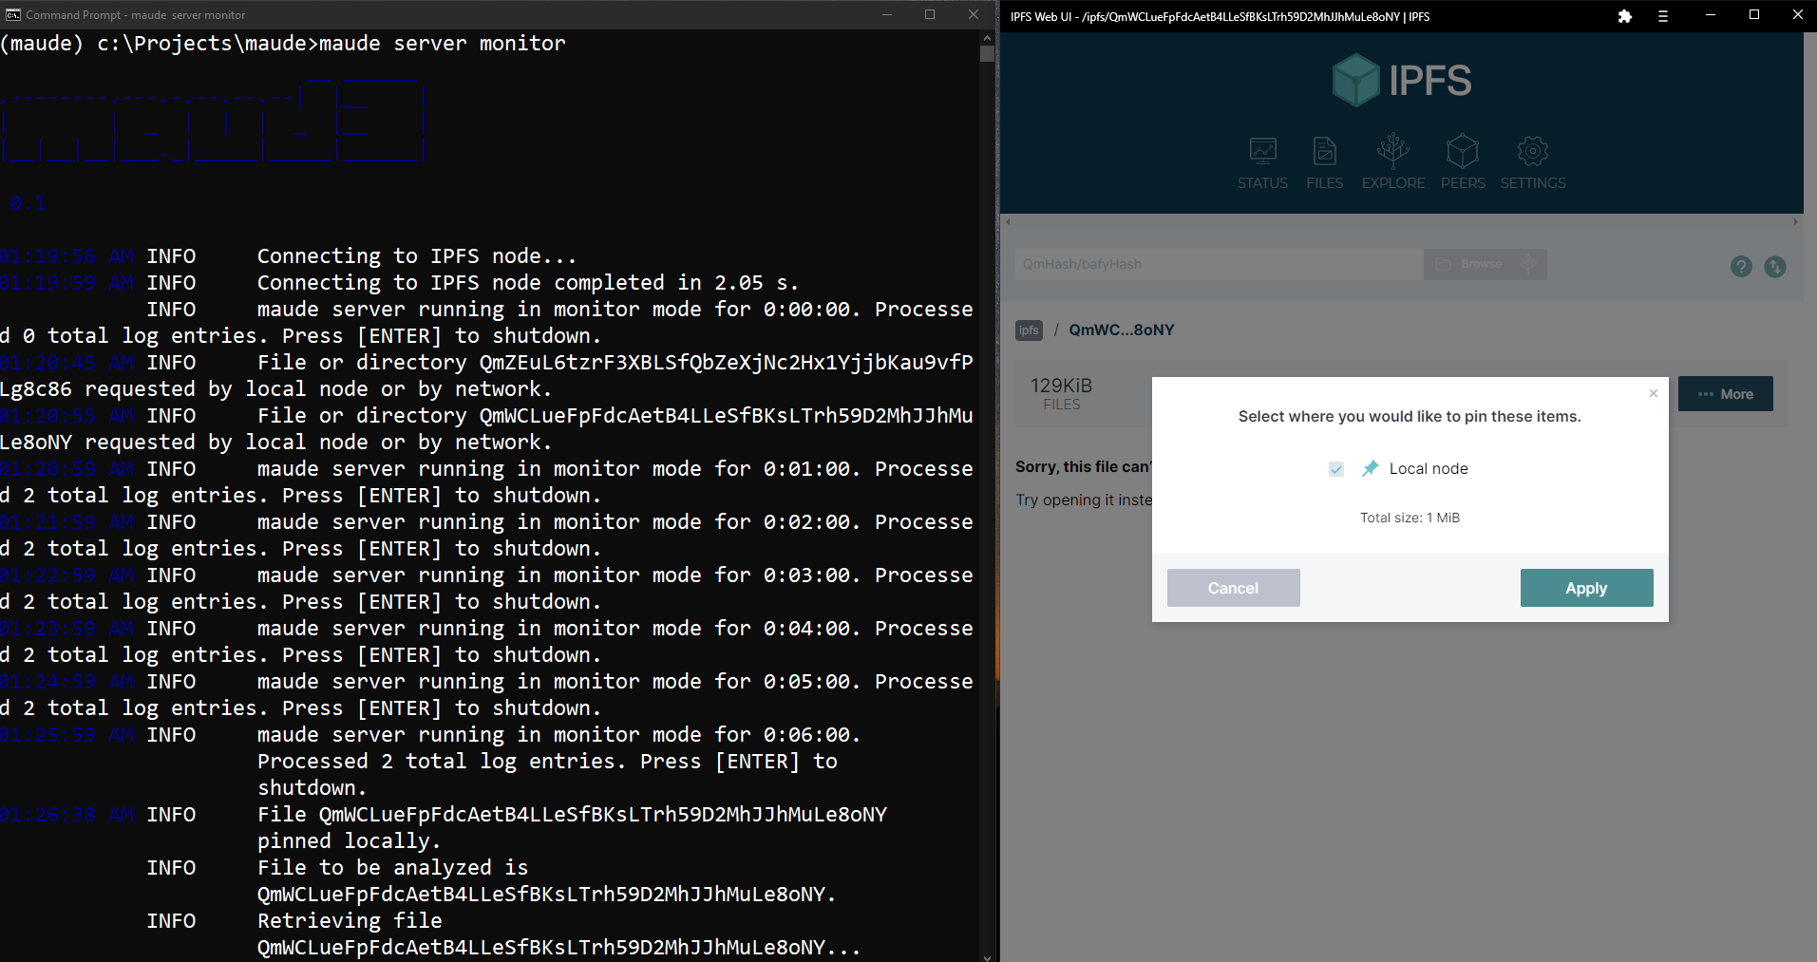
Task: Cancel the pin dialog
Action: [x=1233, y=588]
